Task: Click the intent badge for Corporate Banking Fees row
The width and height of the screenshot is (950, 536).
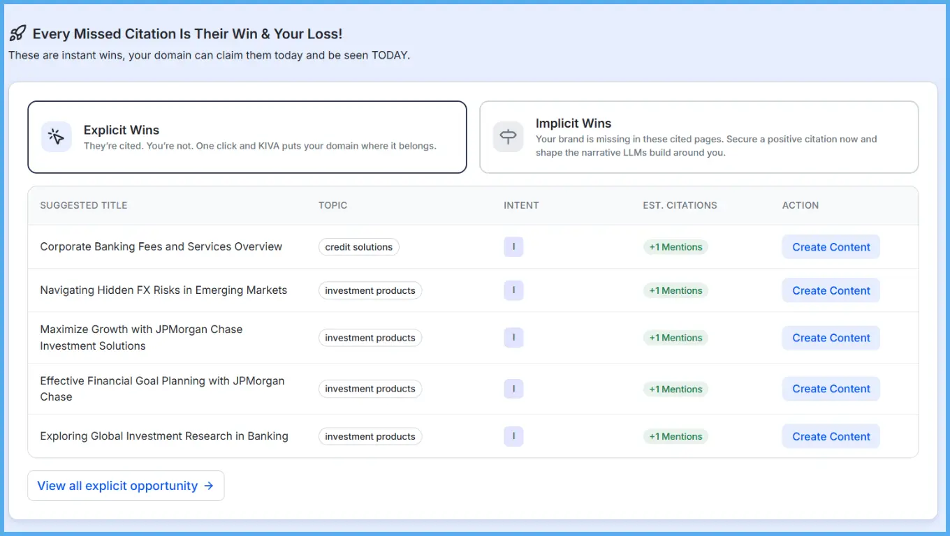Action: 513,246
